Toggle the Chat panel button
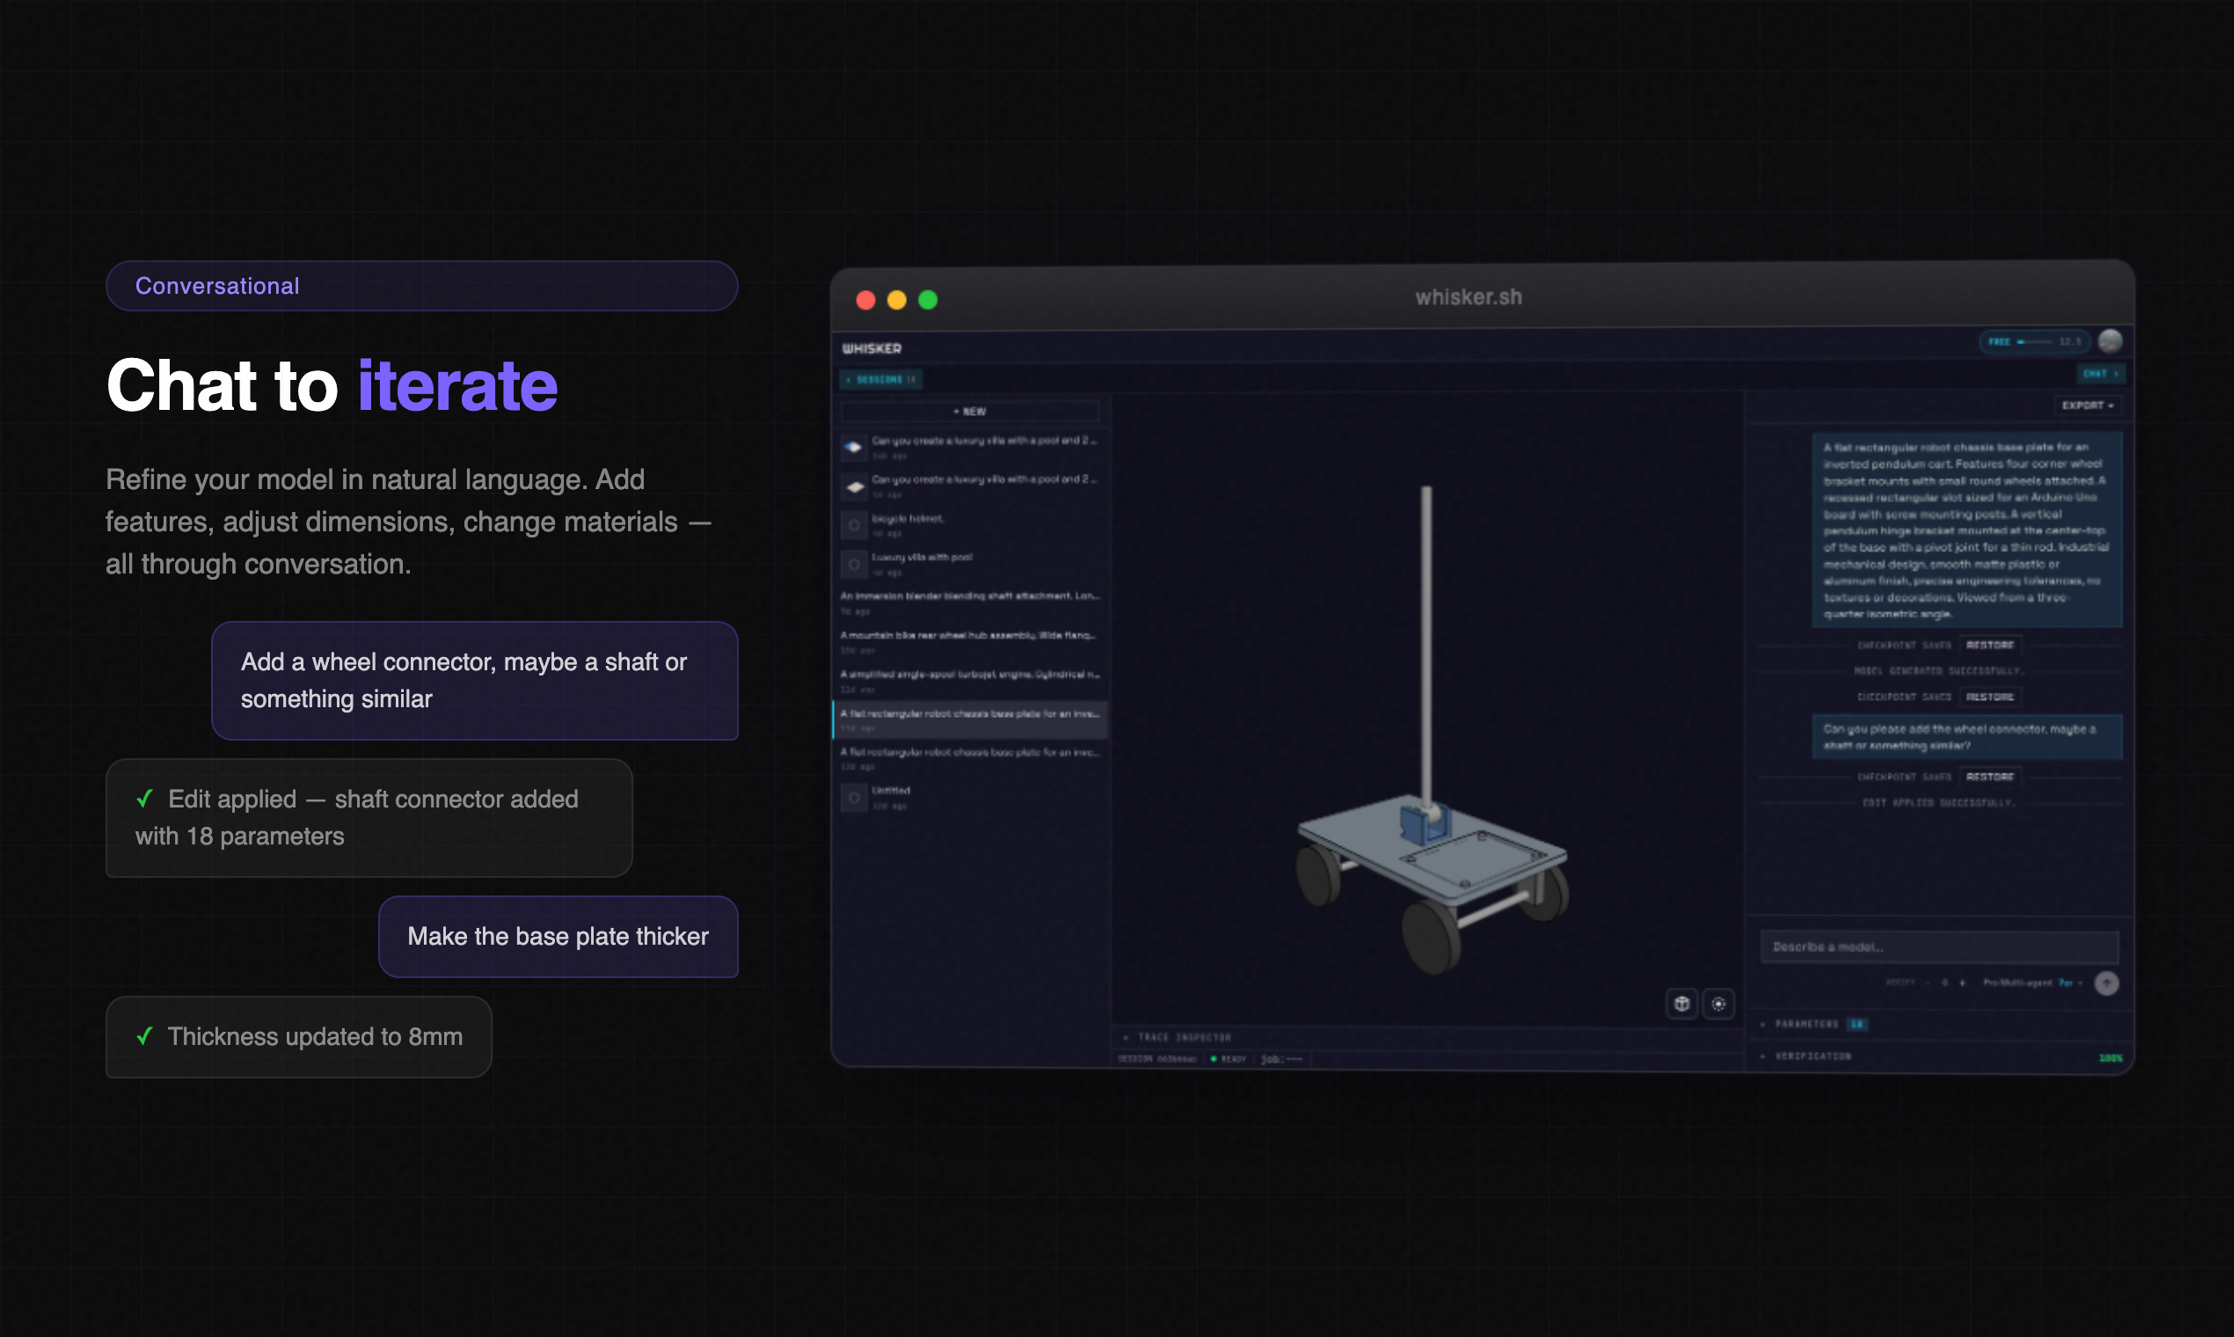2234x1337 pixels. pyautogui.click(x=2099, y=373)
